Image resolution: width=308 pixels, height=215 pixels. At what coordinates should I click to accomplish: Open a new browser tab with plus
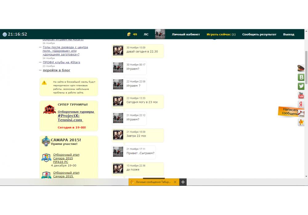click(x=183, y=182)
